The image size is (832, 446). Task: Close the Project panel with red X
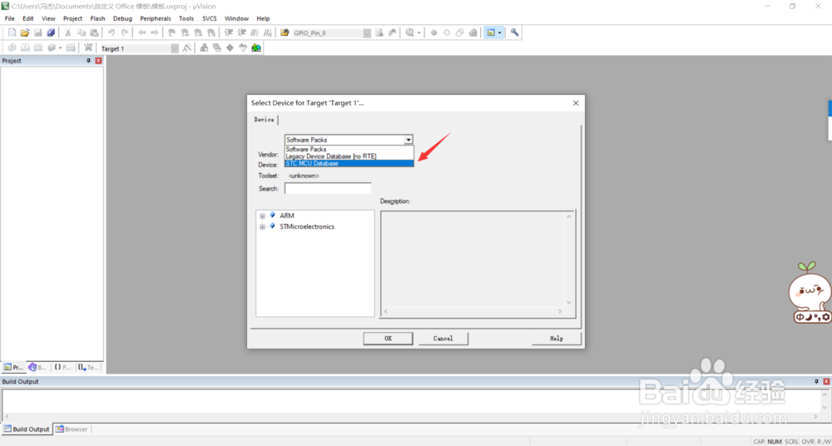click(98, 61)
